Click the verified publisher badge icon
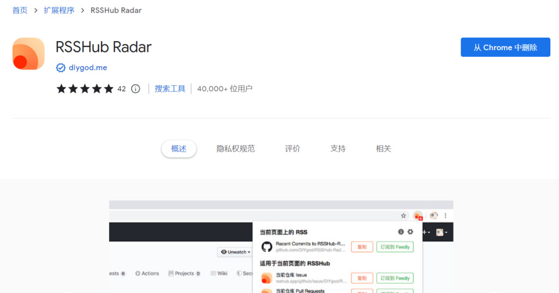The image size is (559, 293). point(61,68)
